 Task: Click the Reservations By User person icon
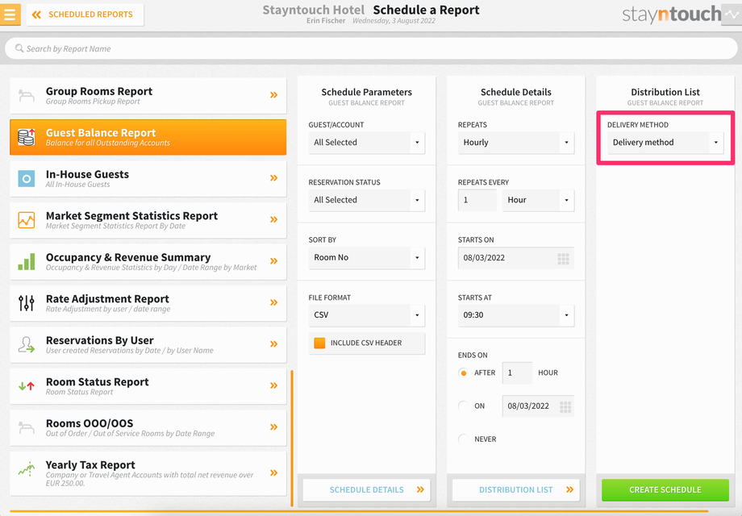click(x=27, y=345)
